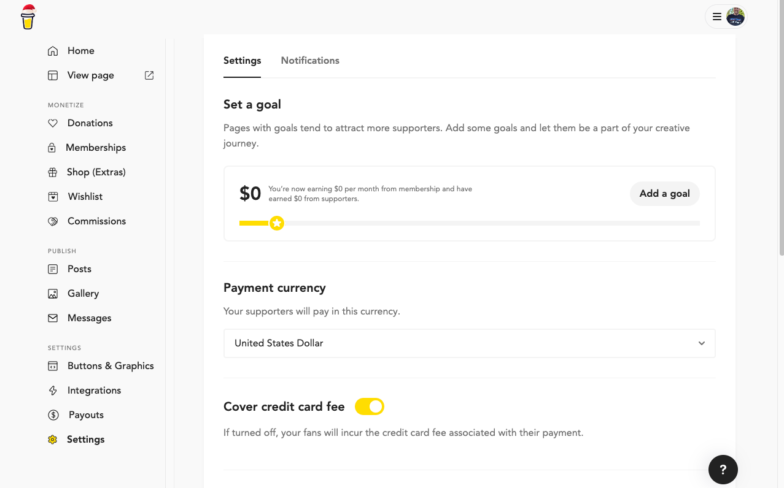Click the external link icon beside View page

(x=149, y=75)
